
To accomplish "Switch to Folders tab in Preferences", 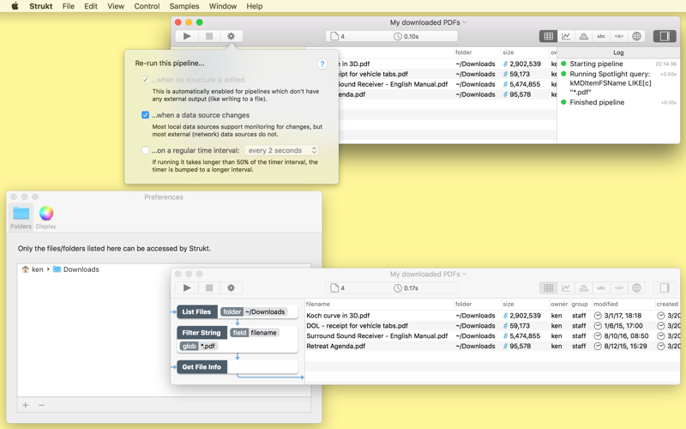I will (21, 217).
